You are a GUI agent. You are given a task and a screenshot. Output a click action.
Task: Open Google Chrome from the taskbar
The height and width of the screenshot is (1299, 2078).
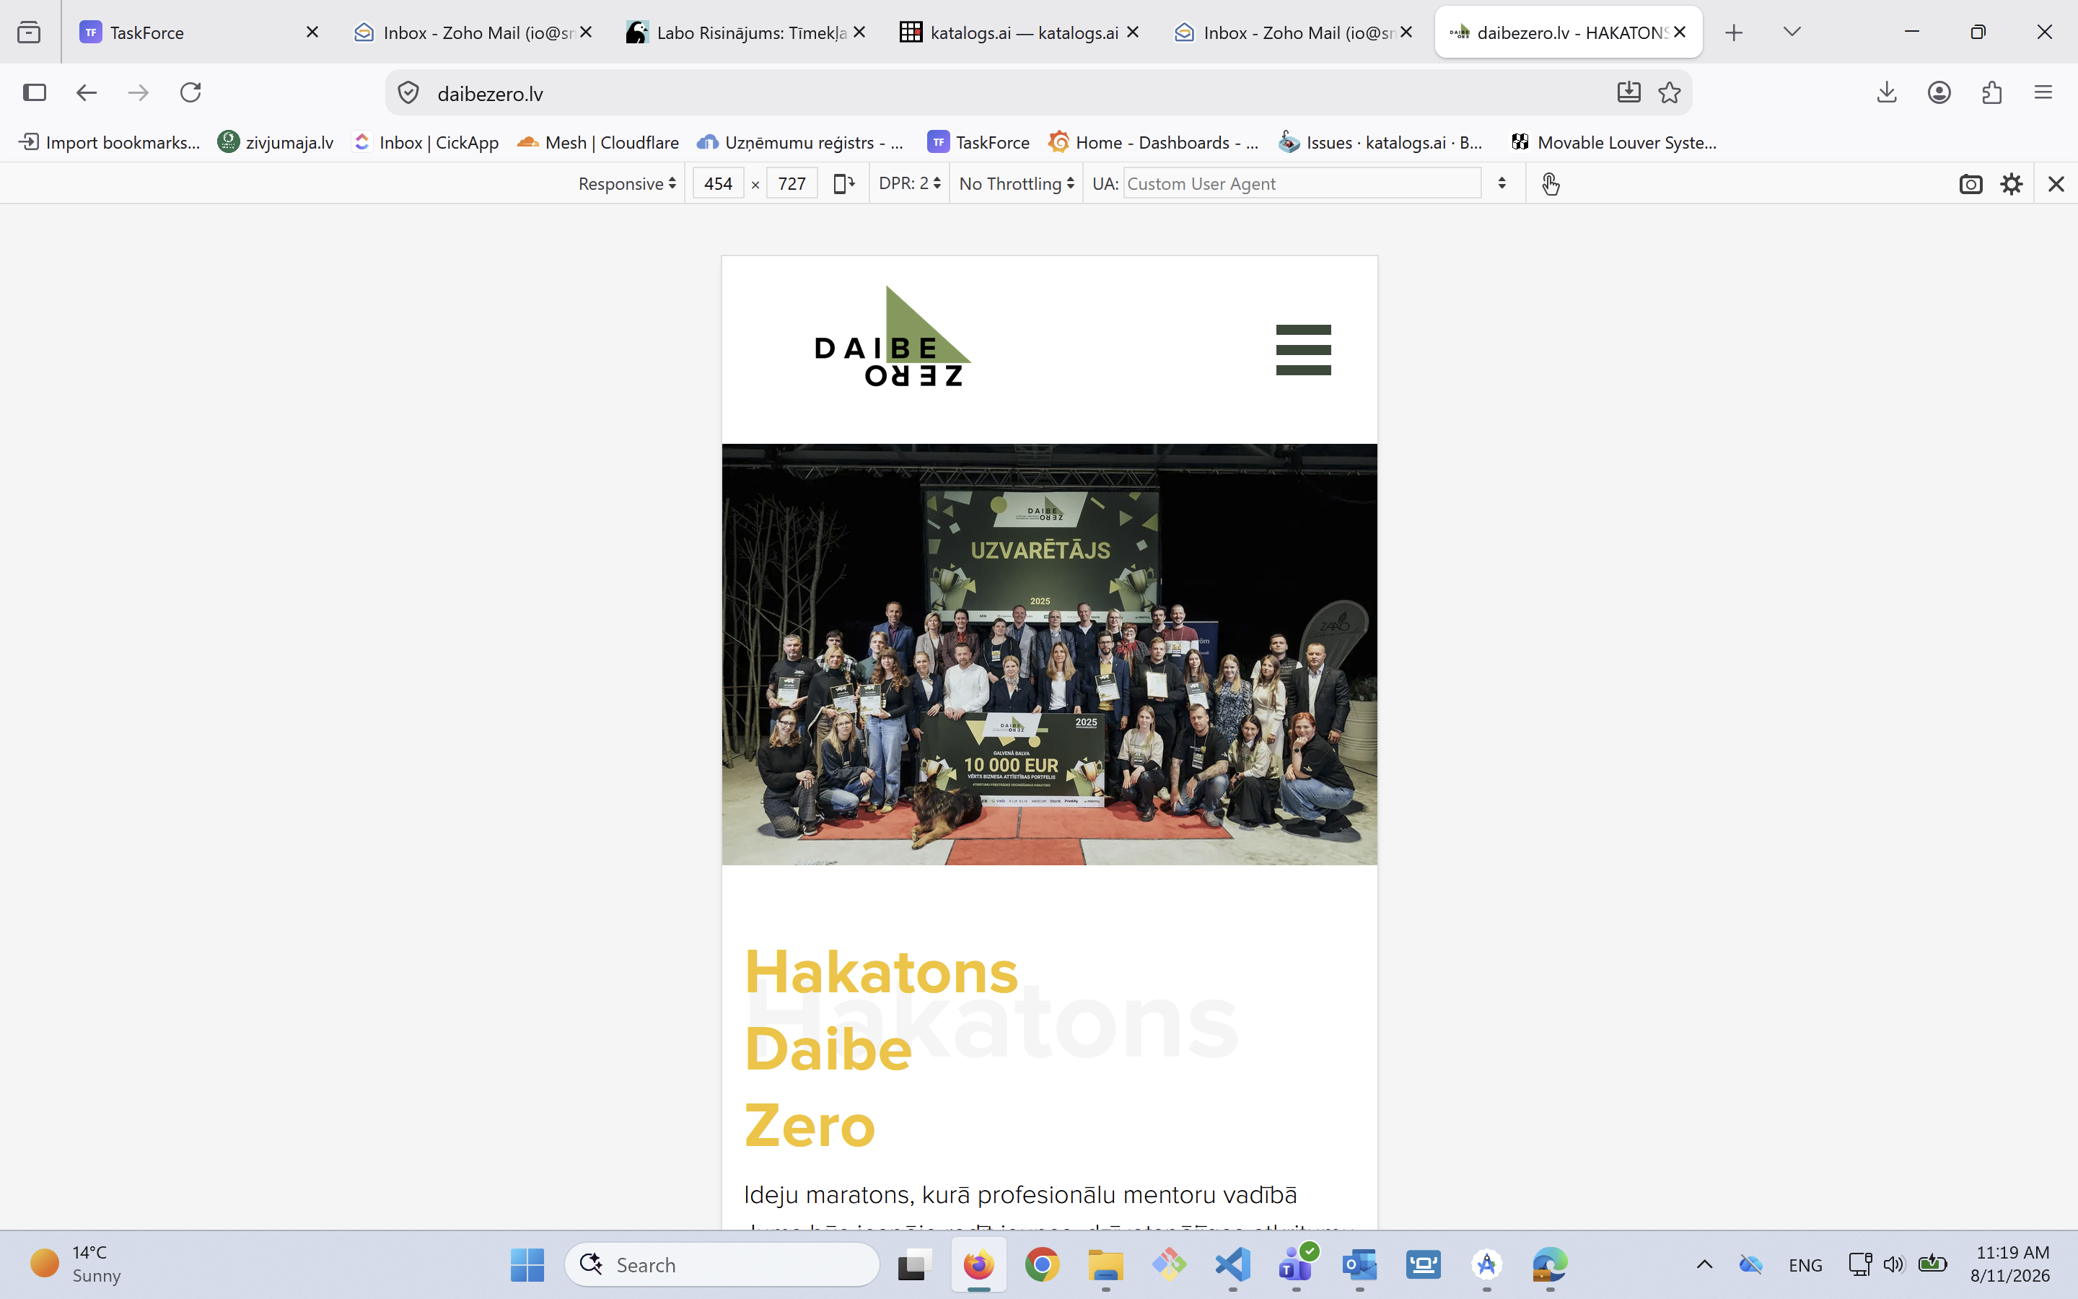(1042, 1264)
